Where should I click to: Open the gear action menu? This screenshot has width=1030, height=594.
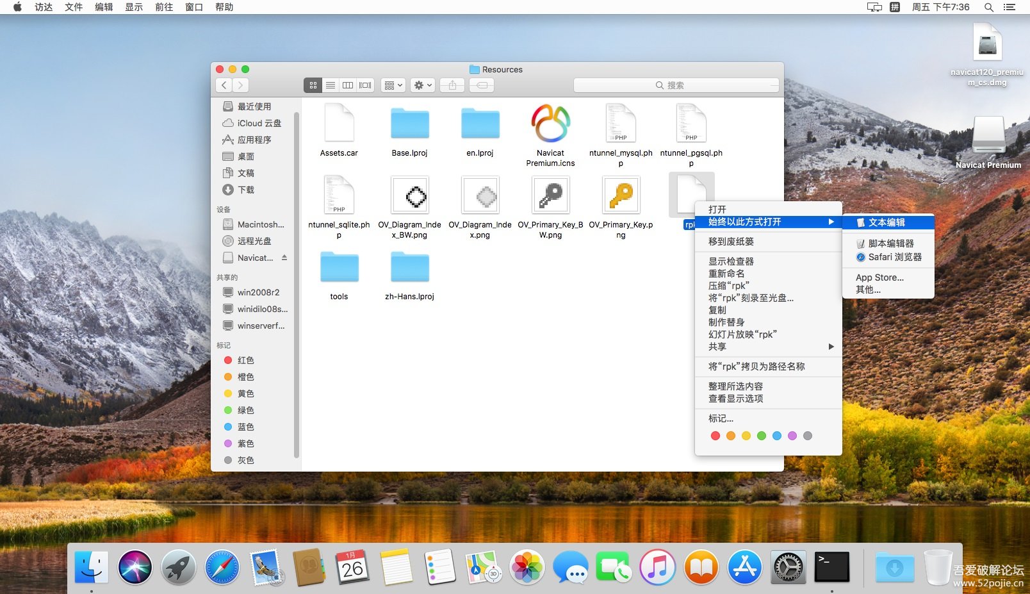click(x=423, y=85)
